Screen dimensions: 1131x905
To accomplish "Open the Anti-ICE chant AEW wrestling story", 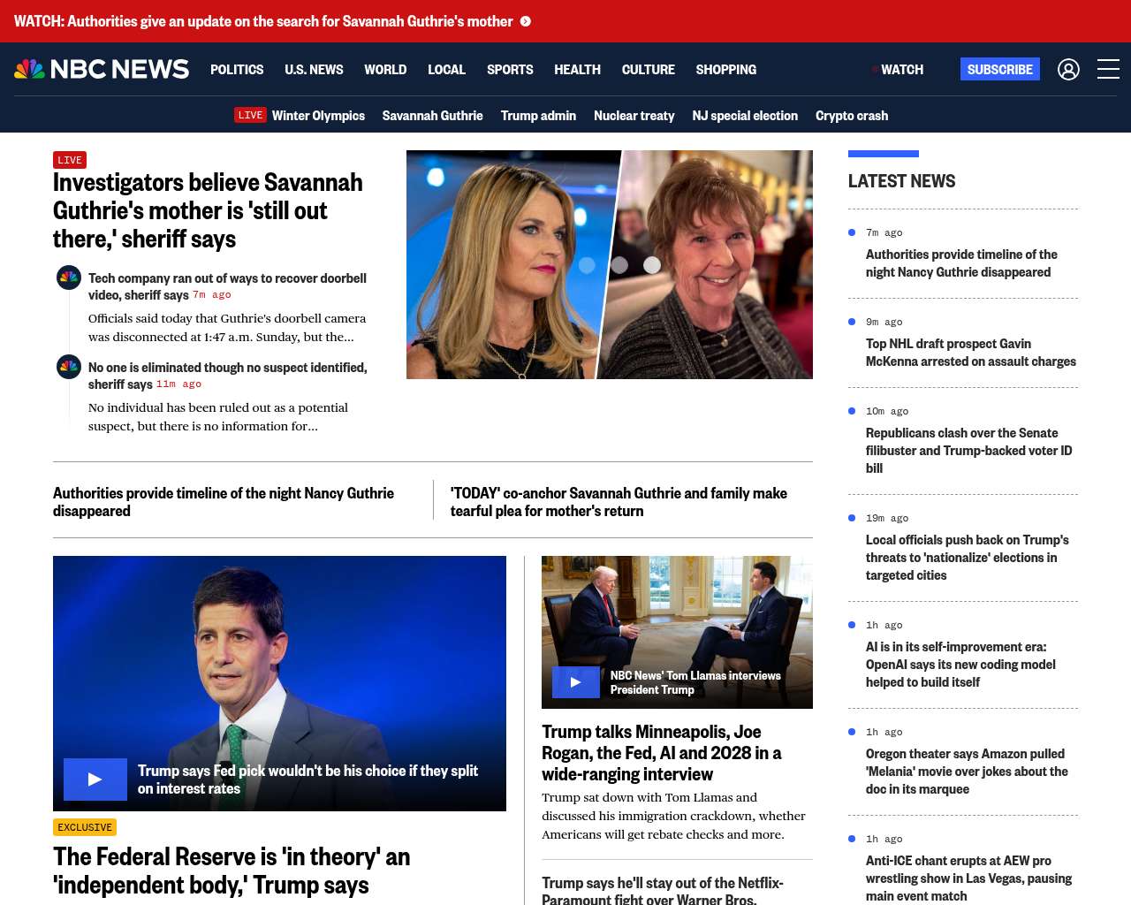I will pos(968,878).
